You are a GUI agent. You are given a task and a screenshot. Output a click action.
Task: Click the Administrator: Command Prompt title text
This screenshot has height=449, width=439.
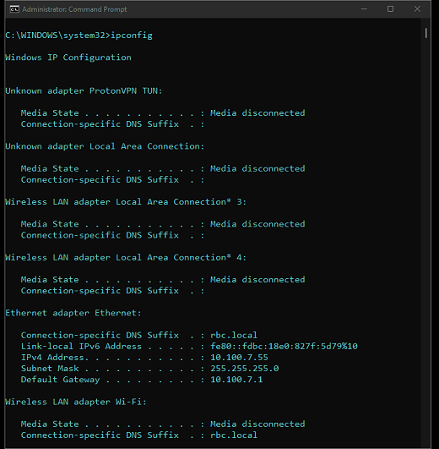(x=74, y=9)
